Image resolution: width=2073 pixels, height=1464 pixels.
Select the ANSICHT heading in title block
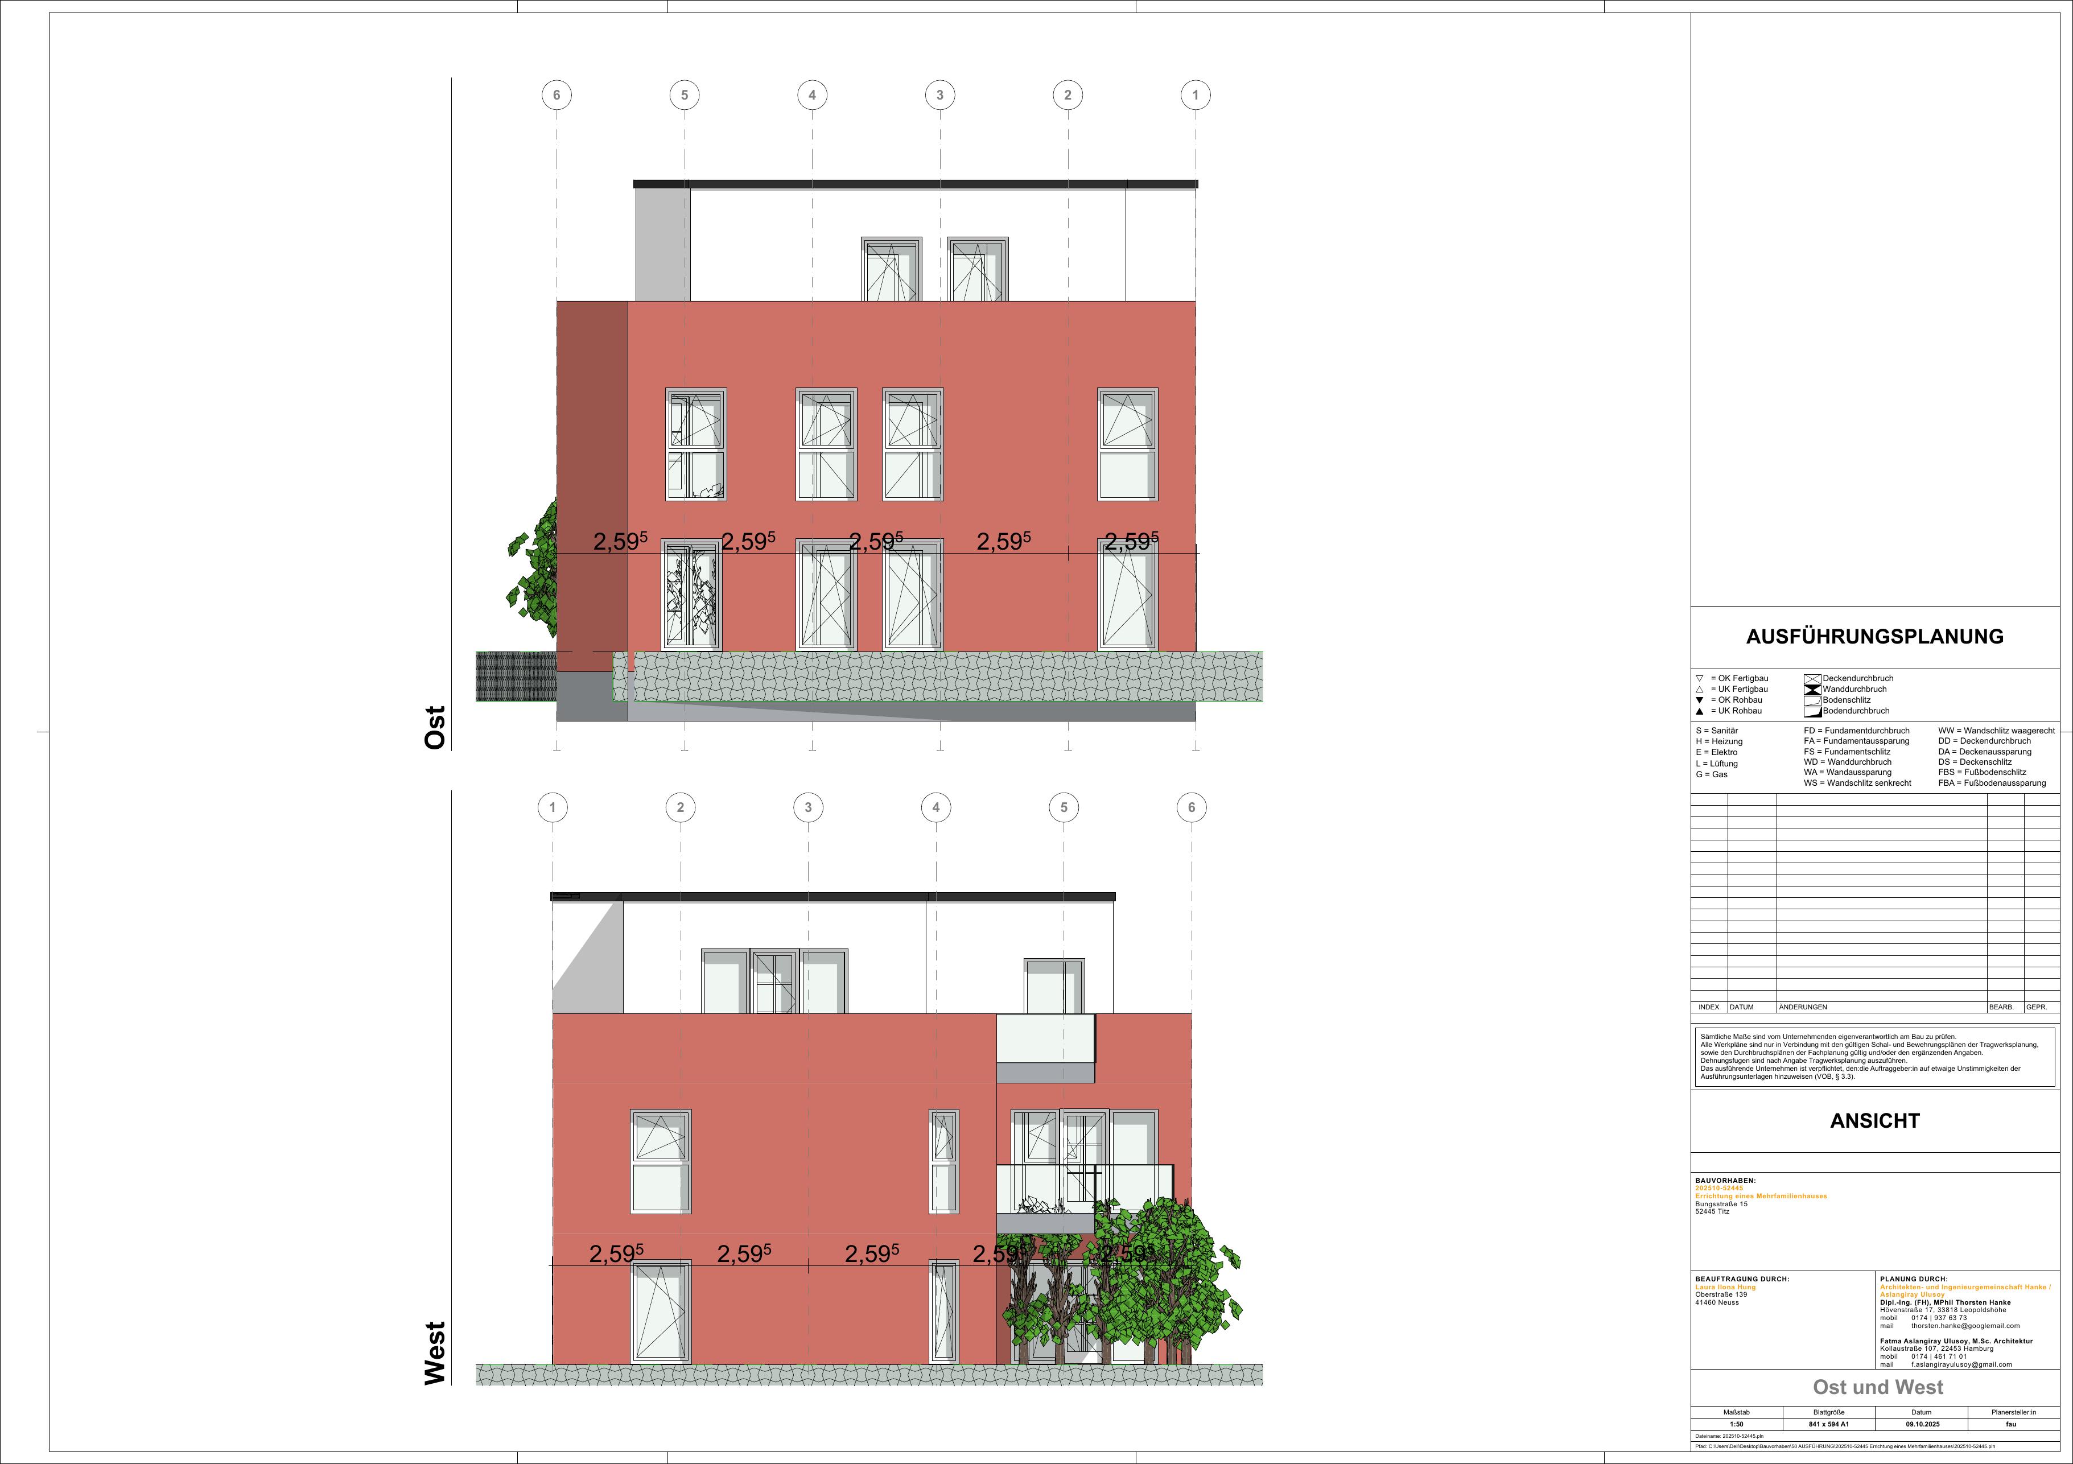tap(1874, 1121)
